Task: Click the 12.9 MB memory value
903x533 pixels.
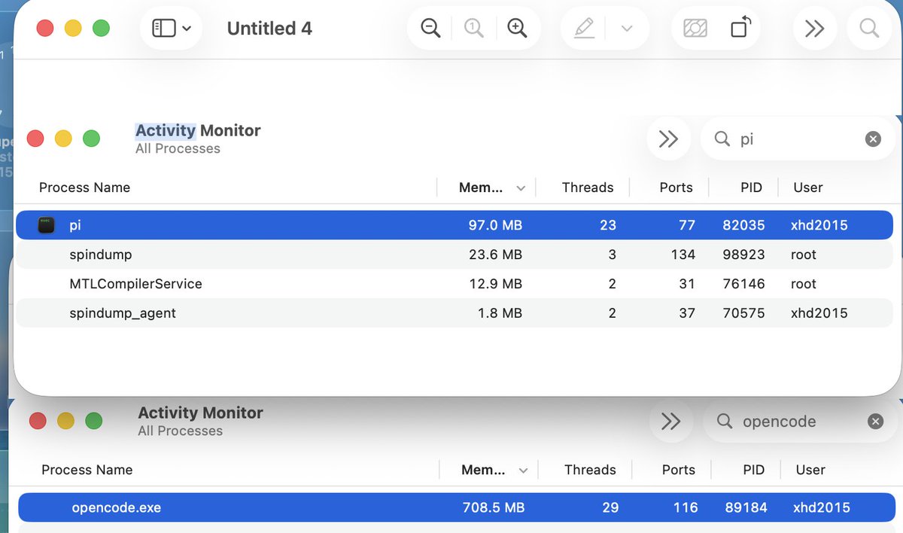Action: [x=495, y=284]
